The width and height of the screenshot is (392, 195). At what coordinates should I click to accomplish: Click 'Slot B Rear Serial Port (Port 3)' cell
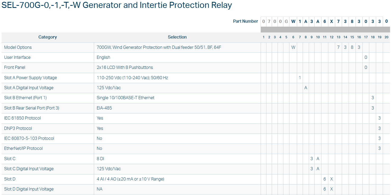click(48, 108)
